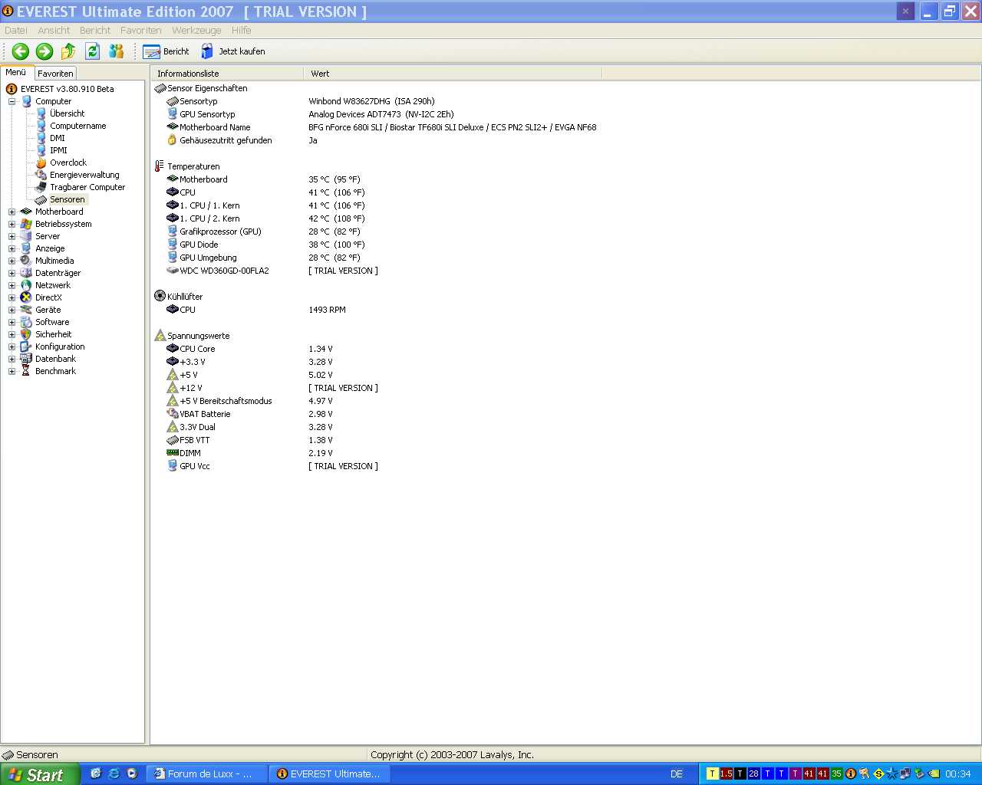This screenshot has height=785, width=982.
Task: Expand the Konfiguration tree node
Action: [12, 347]
